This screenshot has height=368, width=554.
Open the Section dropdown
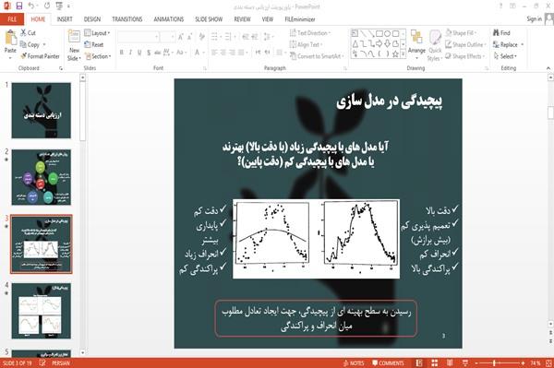pyautogui.click(x=98, y=56)
